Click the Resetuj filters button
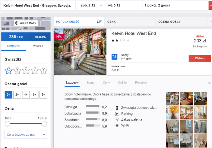The width and height of the screenshot is (212, 148). coord(41,37)
